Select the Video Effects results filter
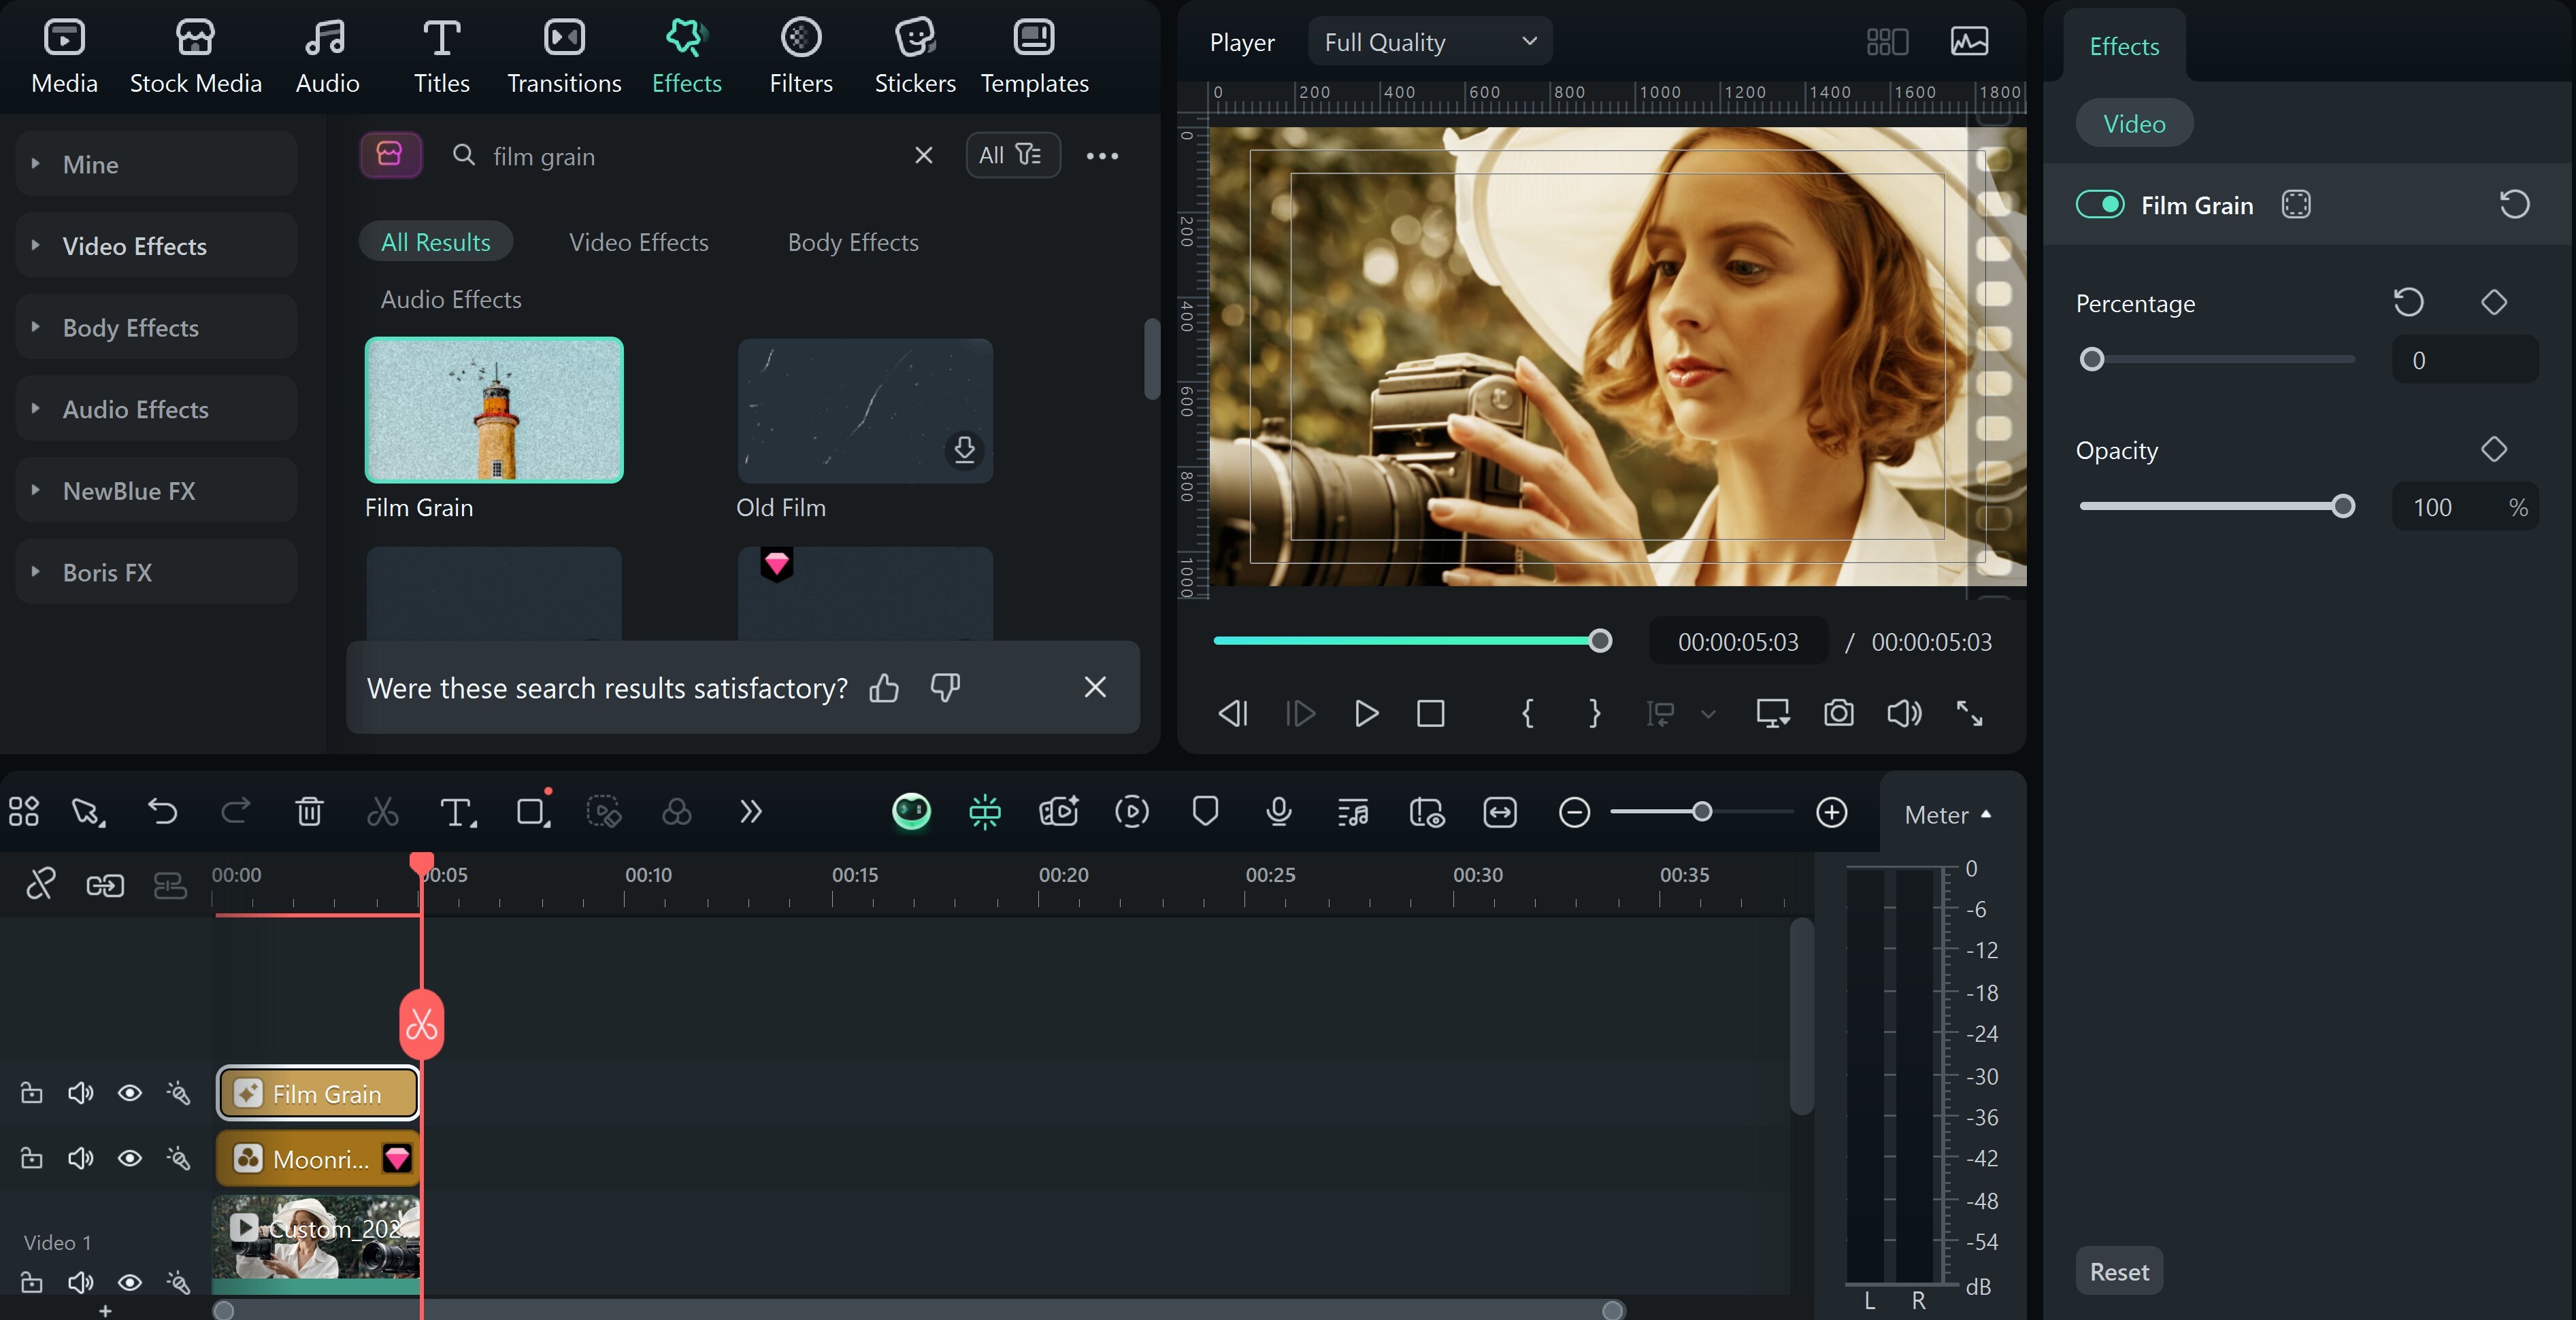Image resolution: width=2576 pixels, height=1320 pixels. (x=638, y=242)
